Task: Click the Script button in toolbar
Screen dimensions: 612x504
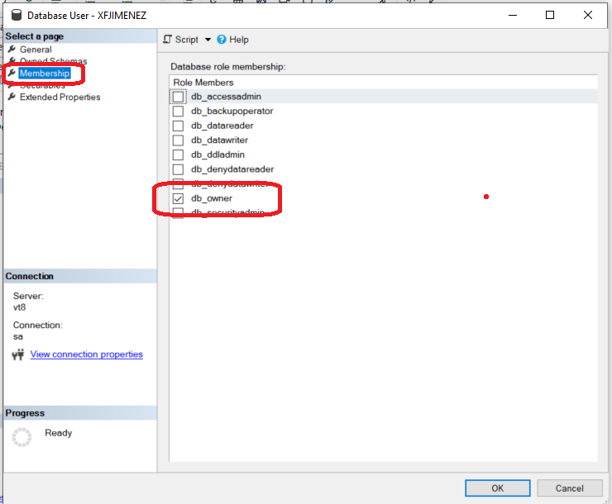Action: [187, 40]
